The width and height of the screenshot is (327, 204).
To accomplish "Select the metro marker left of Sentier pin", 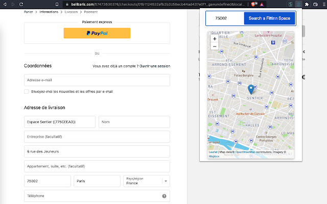I will [x=240, y=83].
